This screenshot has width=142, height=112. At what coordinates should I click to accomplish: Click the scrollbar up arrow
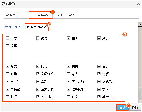click(x=140, y=24)
